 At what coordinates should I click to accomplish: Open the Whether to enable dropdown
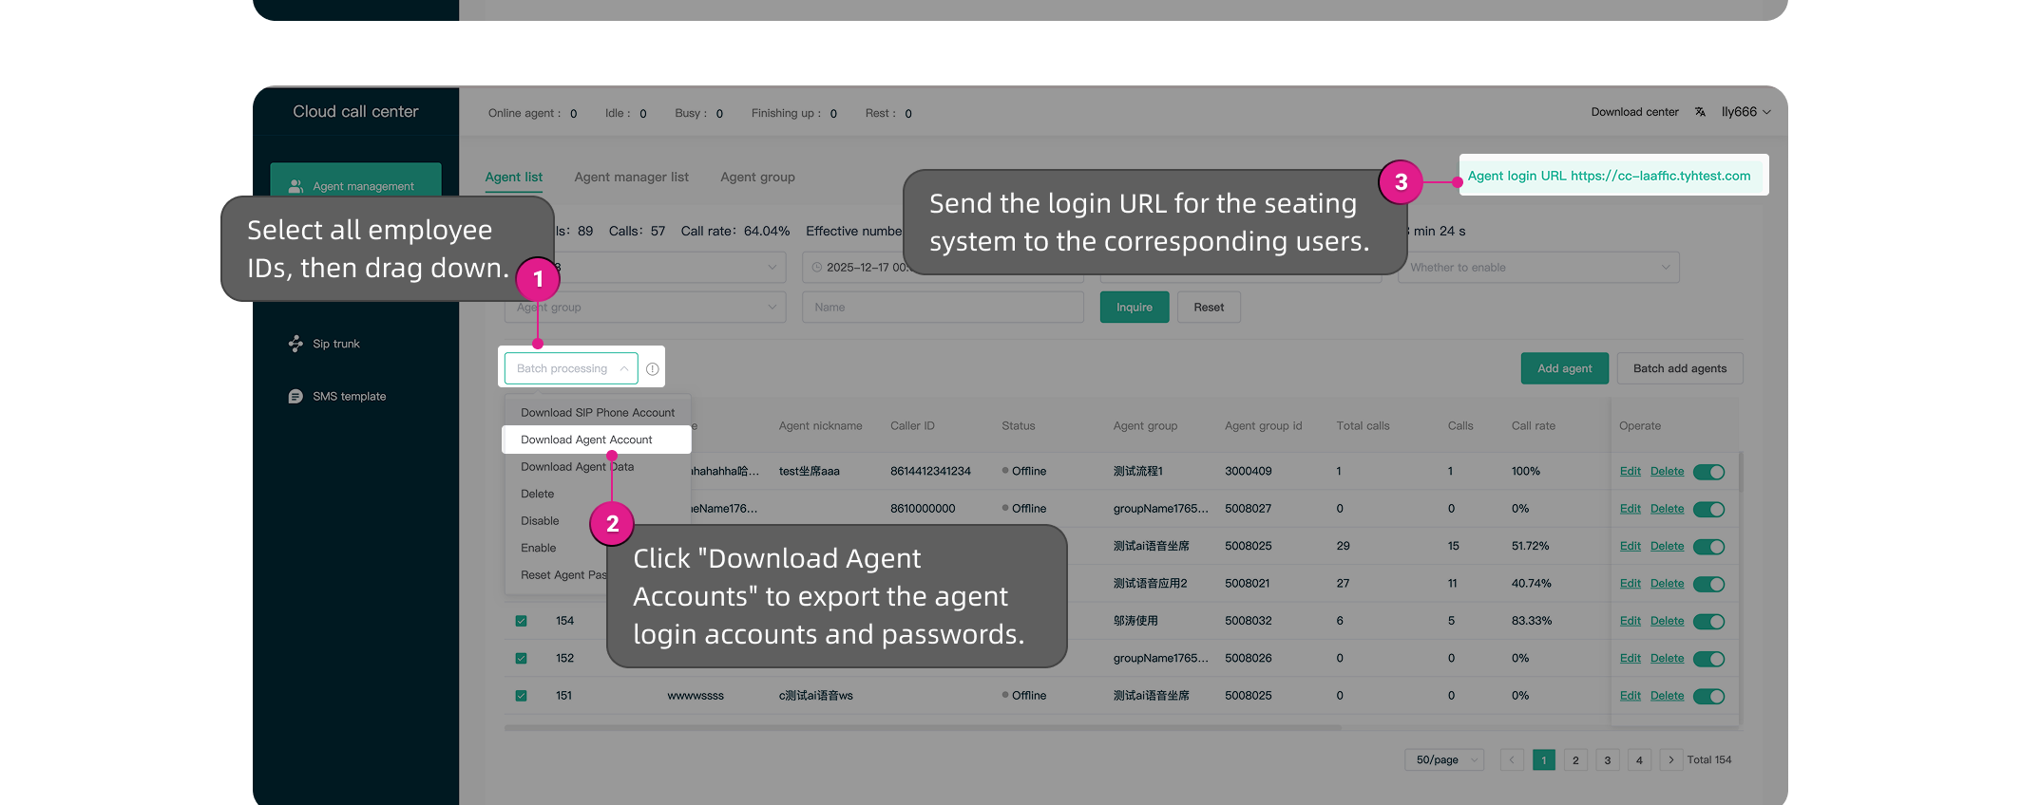(x=1537, y=268)
